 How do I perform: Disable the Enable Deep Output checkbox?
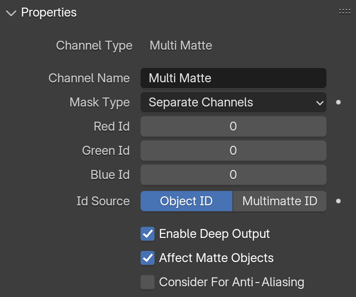[148, 234]
